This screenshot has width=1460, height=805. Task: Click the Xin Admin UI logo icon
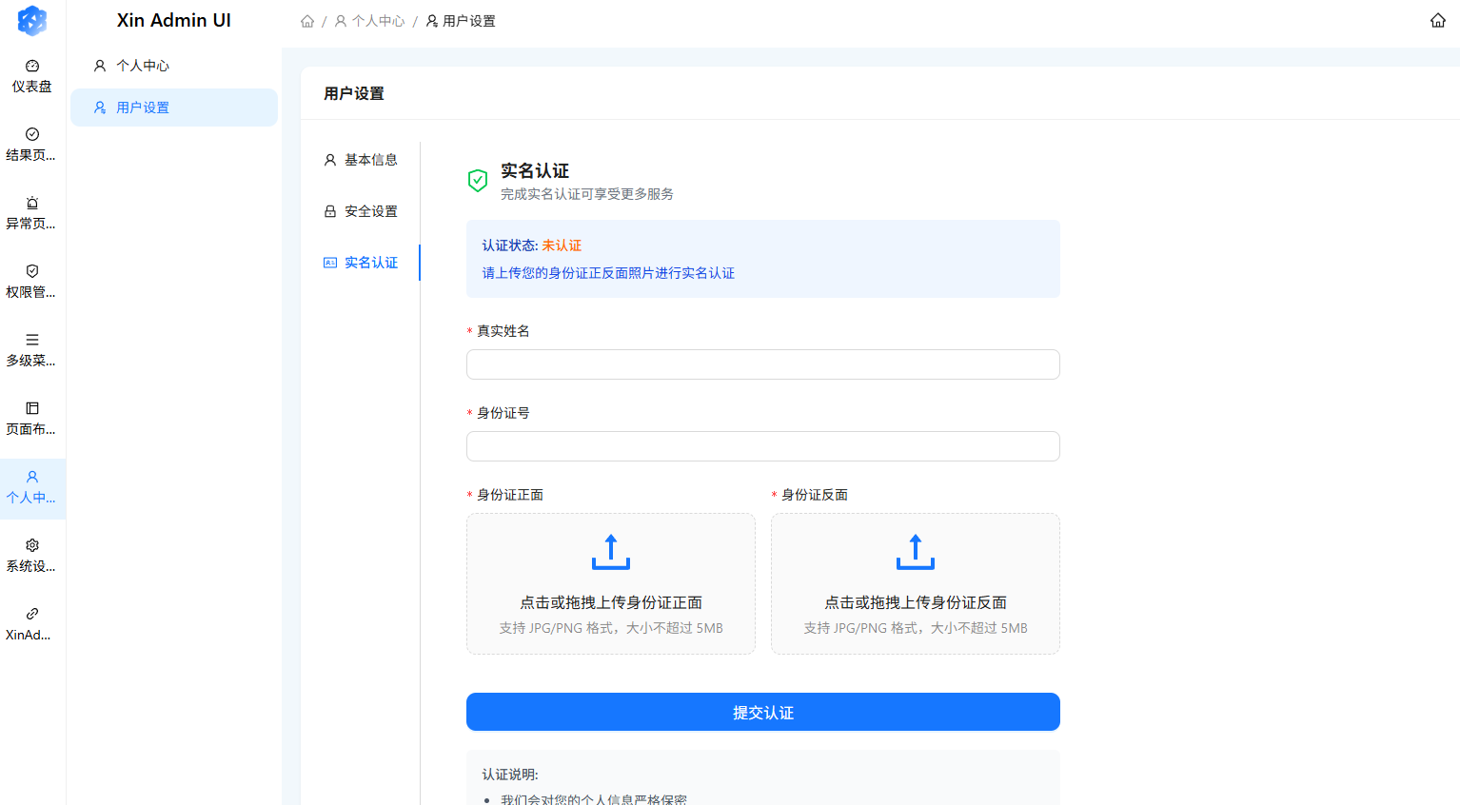click(32, 20)
